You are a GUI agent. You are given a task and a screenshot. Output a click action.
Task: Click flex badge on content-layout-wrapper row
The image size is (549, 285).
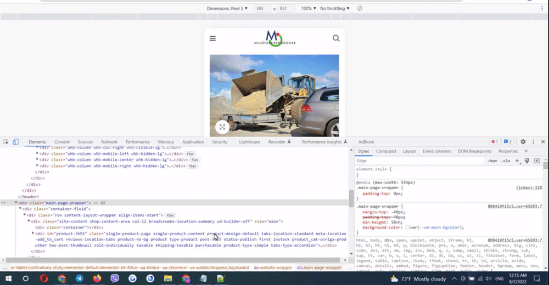[170, 215]
